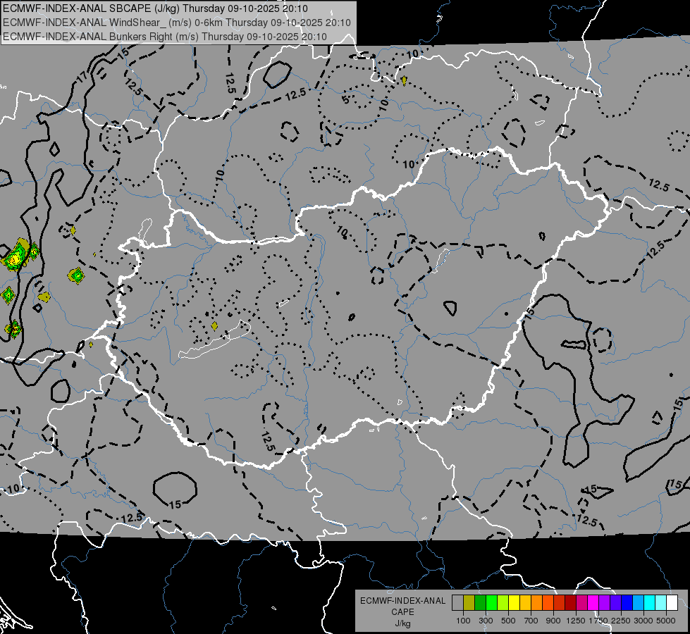This screenshot has height=634, width=690.
Task: Click the dark green CAPE legend swatch
Action: 480,602
